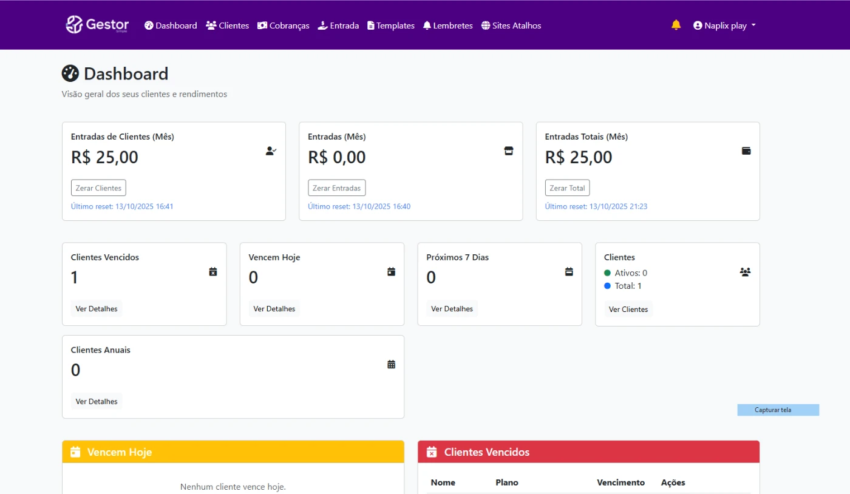Open the Naplix play user dropdown

click(x=724, y=25)
